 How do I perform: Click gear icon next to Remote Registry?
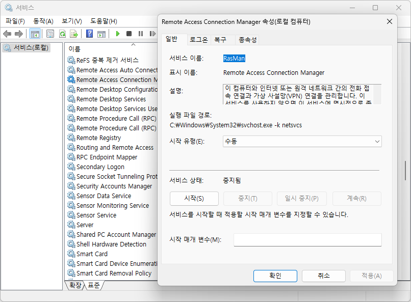pyautogui.click(x=71, y=138)
